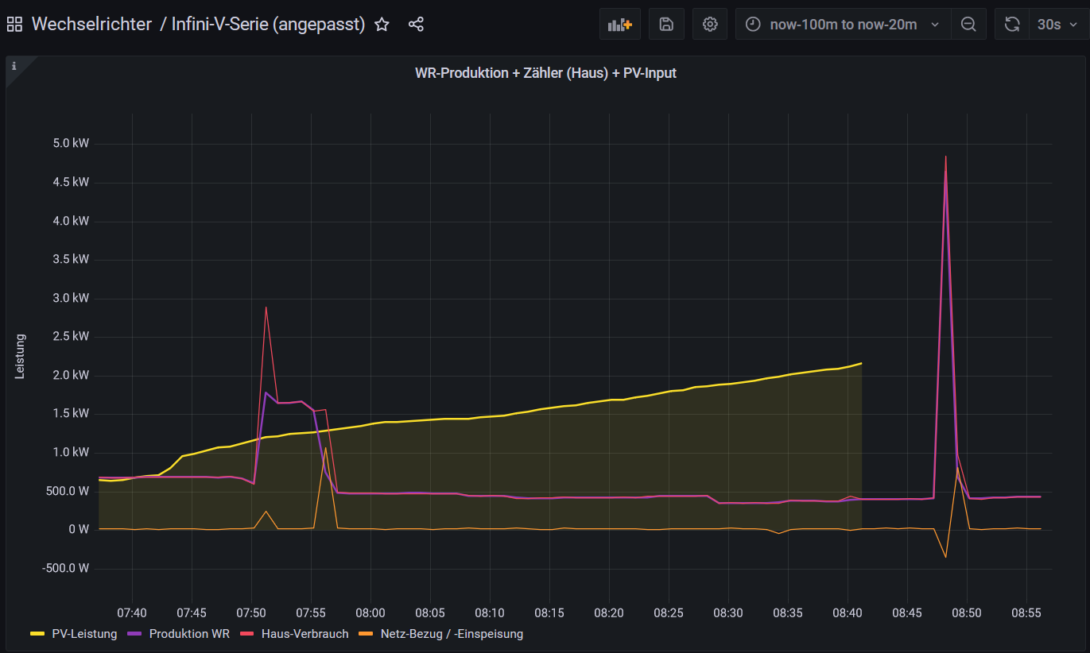Click orange Netz-Bezug legend color swatch
Screen dimensions: 1090x653
click(x=366, y=634)
